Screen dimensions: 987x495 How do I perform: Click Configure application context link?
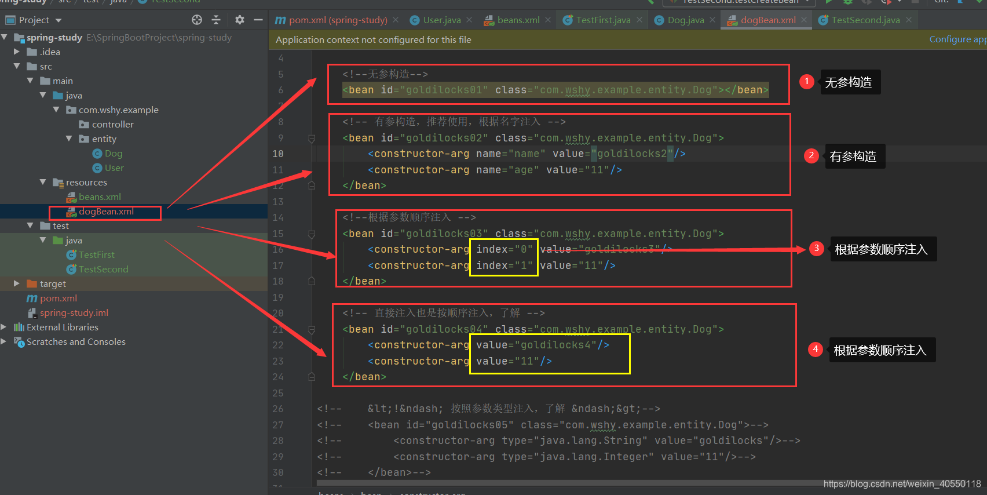click(957, 39)
